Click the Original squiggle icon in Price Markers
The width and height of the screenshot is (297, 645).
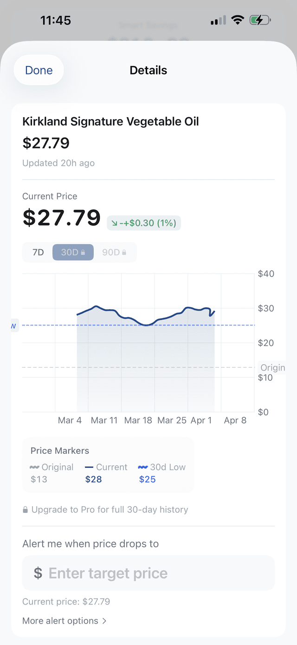(33, 467)
